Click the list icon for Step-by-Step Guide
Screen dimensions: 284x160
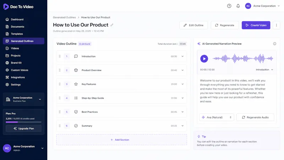click(76, 98)
